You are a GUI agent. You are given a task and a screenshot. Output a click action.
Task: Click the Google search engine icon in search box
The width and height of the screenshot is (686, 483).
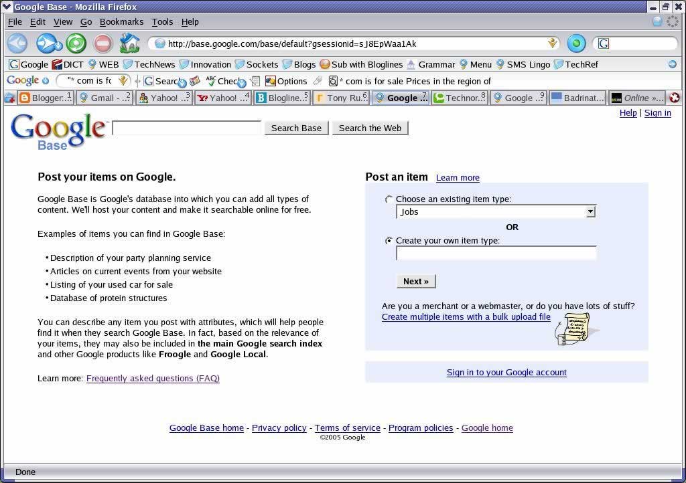coord(604,43)
